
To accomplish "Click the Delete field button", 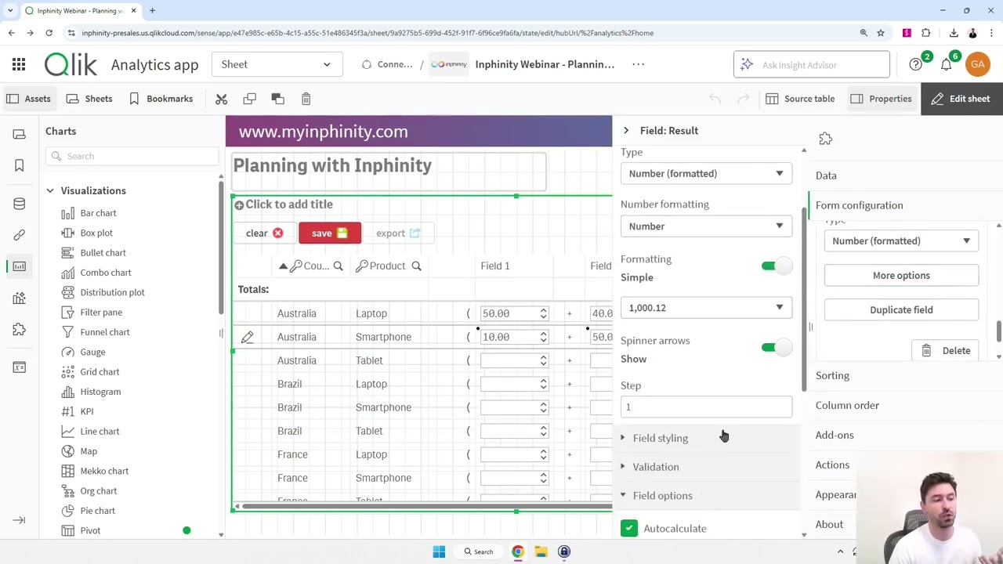I will [946, 351].
